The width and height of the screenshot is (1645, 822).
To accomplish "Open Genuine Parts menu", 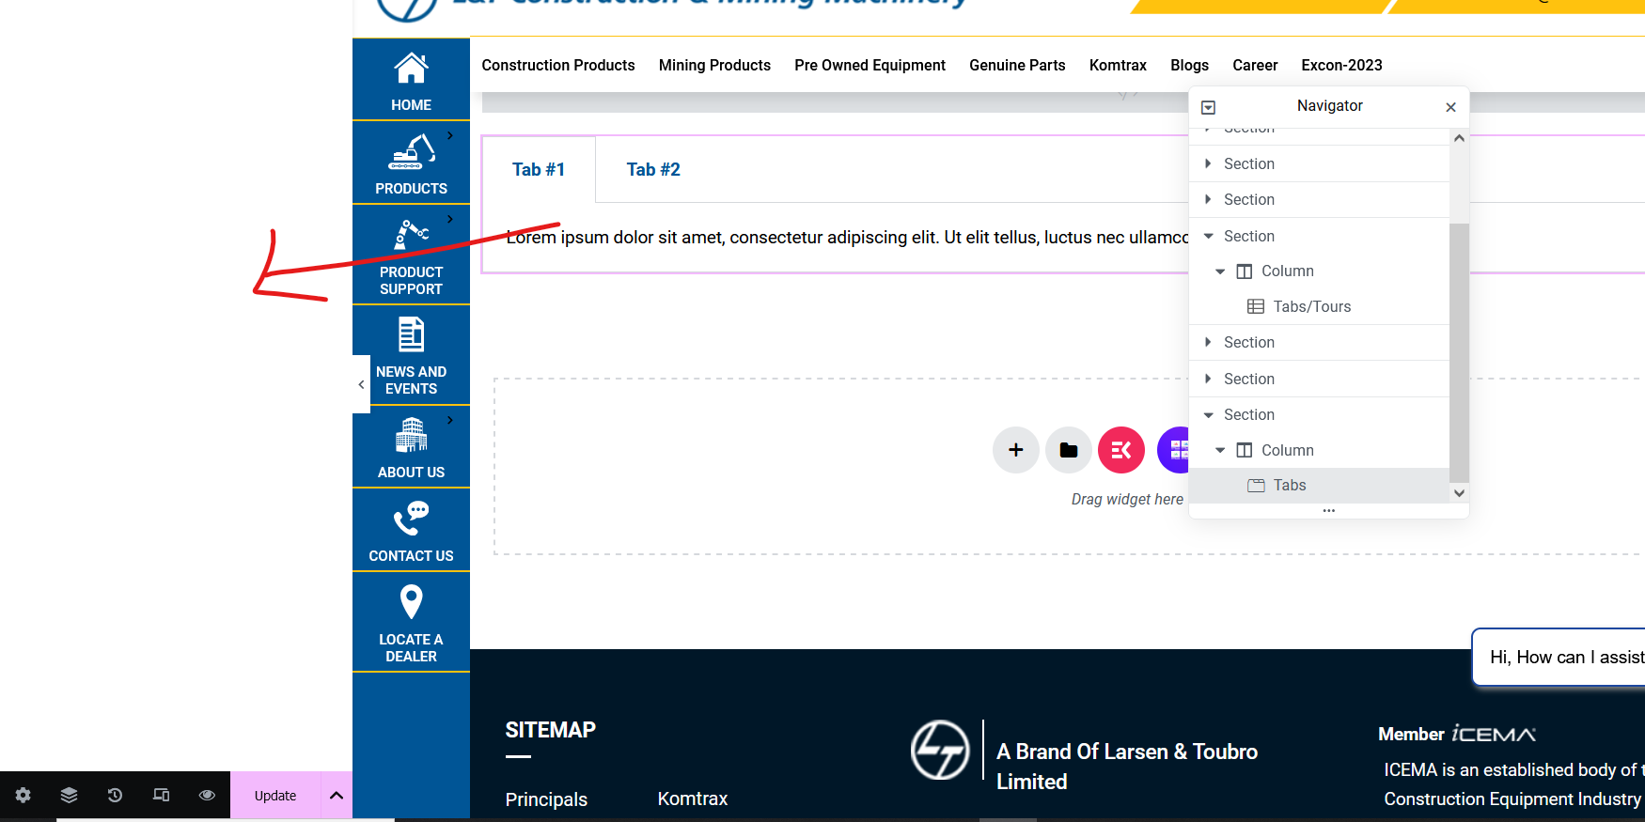I will coord(1017,65).
